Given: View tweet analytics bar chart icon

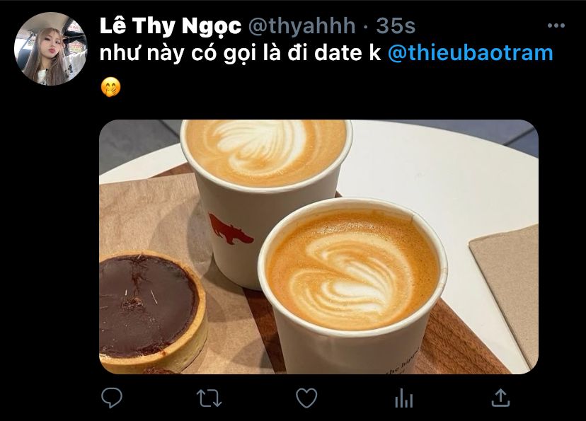Looking at the screenshot, I should [403, 398].
